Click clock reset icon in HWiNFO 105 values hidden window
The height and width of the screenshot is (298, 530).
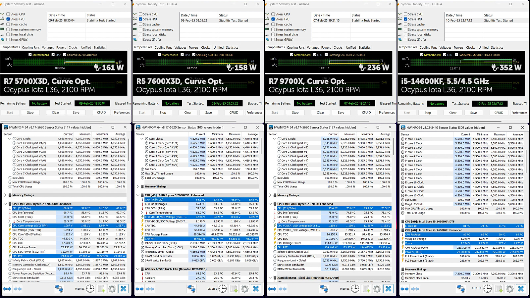tap(223, 289)
